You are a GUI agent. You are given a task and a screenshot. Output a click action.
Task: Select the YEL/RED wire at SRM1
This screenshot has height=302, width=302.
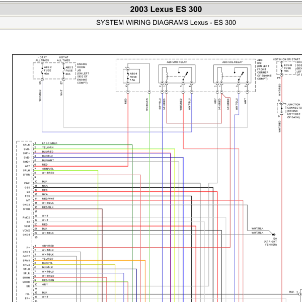[x=48, y=259]
